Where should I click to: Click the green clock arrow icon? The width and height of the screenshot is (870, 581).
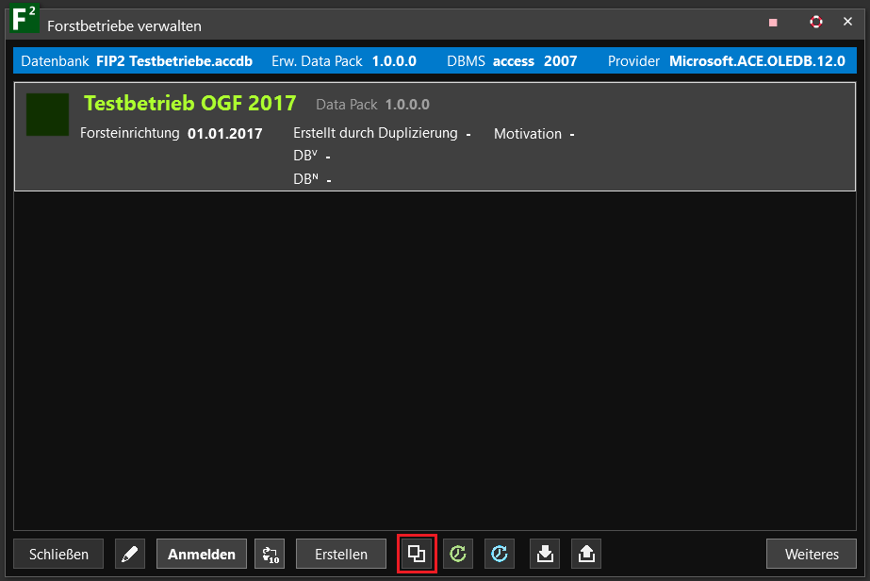coord(458,554)
